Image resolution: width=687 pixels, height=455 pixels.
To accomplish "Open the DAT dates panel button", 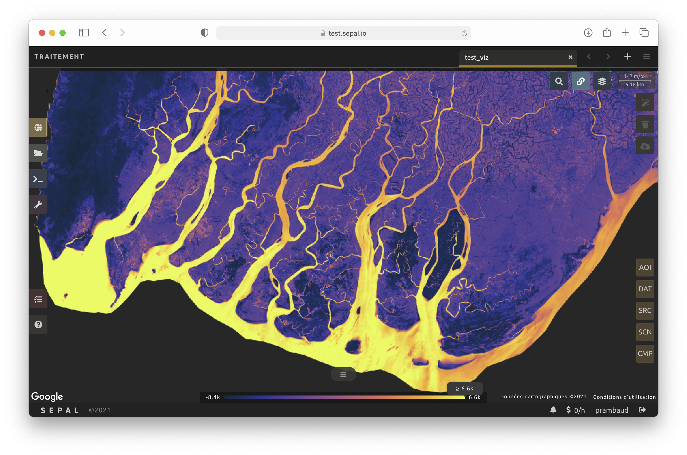I will point(645,289).
